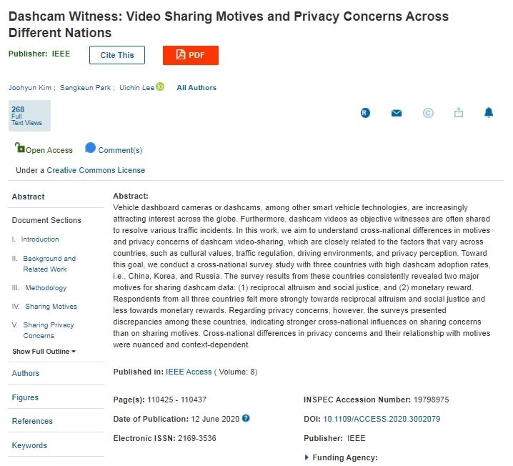Open the Authors section tab

coord(26,373)
